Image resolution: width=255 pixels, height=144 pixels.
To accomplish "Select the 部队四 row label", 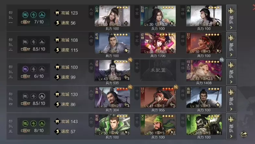I will coord(11,99).
